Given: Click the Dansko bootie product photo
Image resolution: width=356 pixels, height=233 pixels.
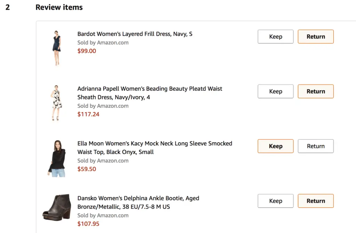Looking at the screenshot, I should point(56,207).
